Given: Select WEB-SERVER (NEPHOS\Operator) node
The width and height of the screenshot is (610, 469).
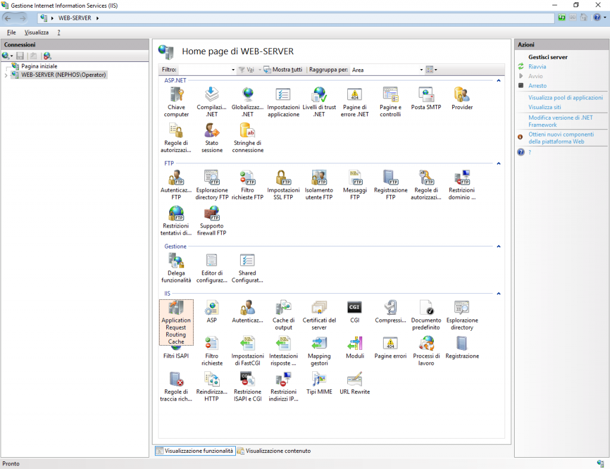Looking at the screenshot, I should pyautogui.click(x=63, y=74).
